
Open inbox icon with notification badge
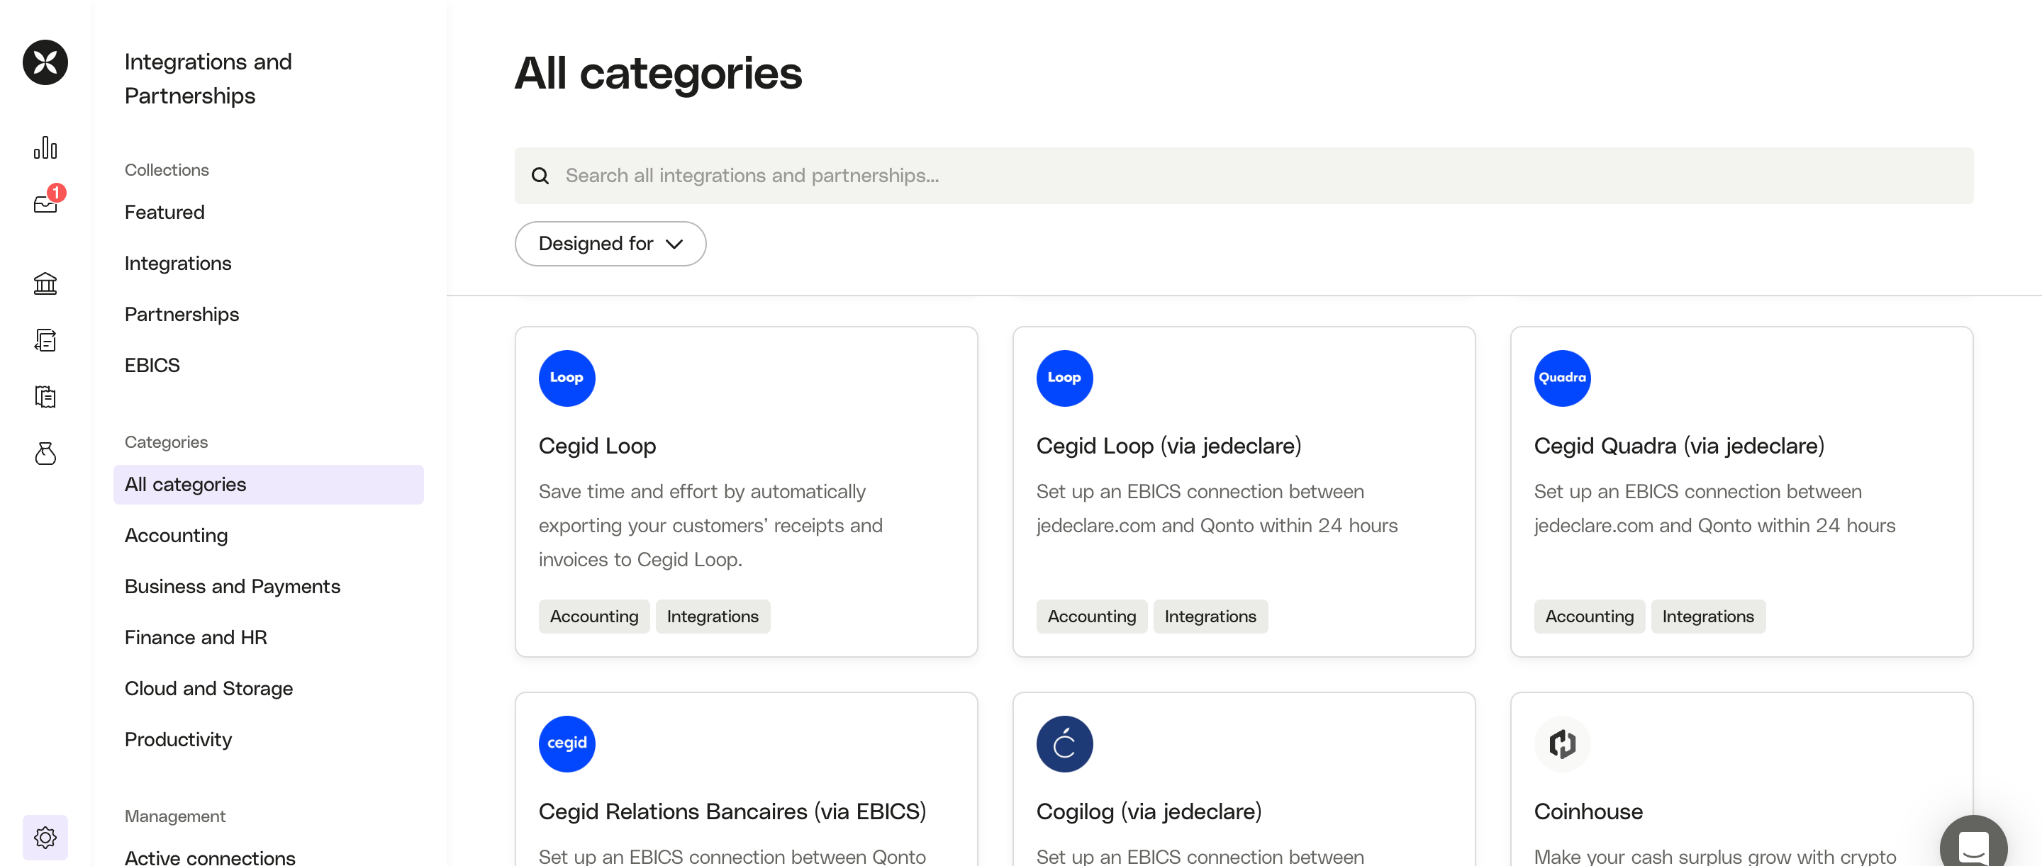(45, 203)
